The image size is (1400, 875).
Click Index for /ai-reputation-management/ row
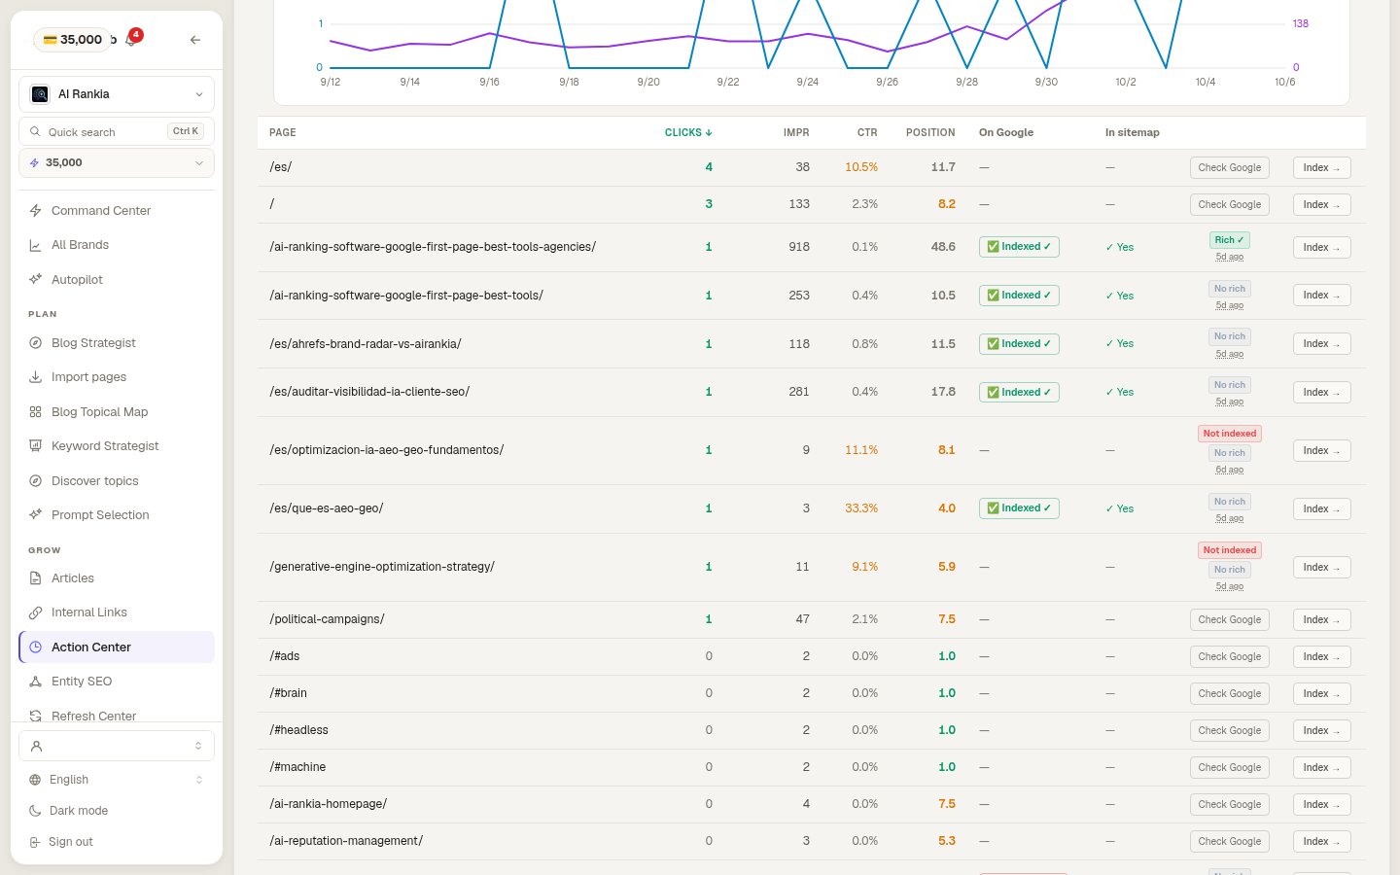[x=1322, y=841]
